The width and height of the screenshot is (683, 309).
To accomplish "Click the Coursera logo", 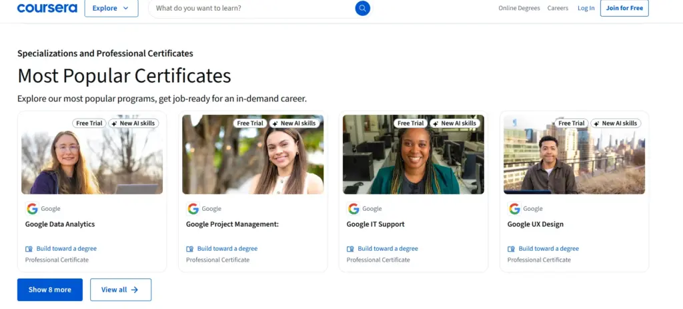I will [47, 8].
